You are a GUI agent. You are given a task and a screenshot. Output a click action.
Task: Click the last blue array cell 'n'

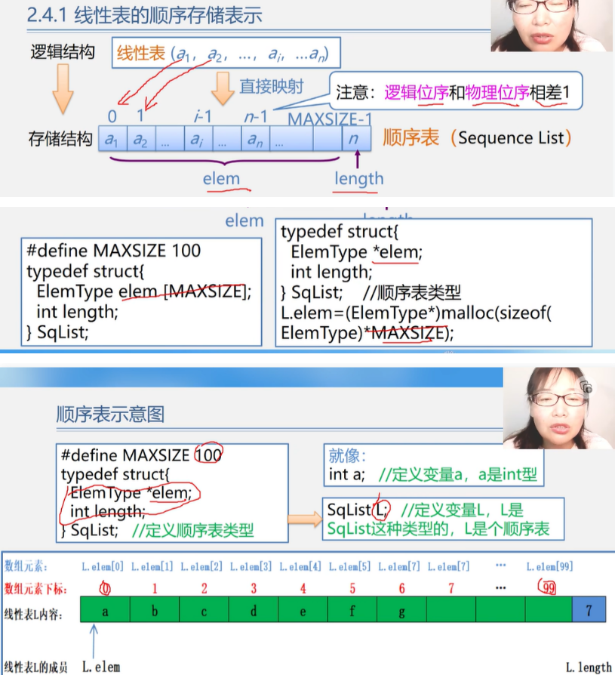click(356, 138)
